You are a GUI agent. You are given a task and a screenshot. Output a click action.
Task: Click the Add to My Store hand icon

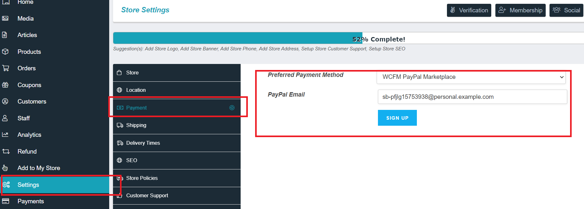[x=6, y=168]
